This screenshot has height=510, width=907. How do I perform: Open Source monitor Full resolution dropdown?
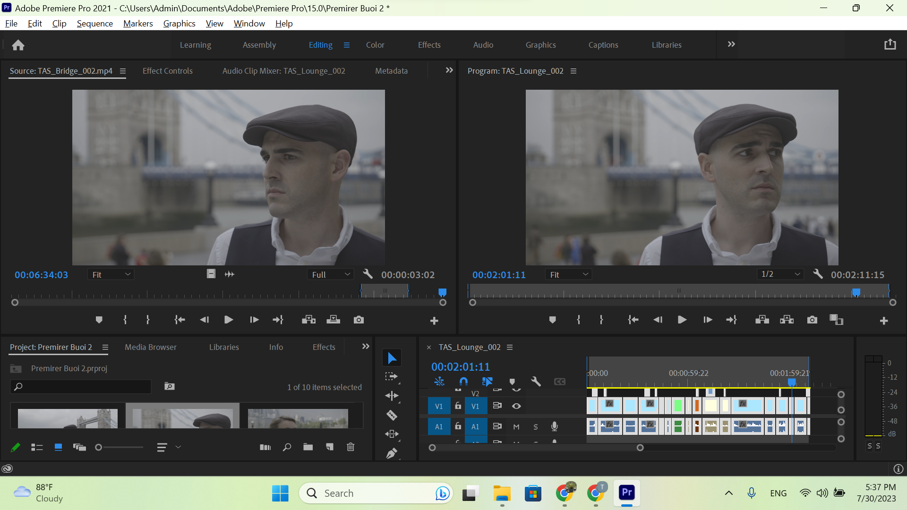331,274
